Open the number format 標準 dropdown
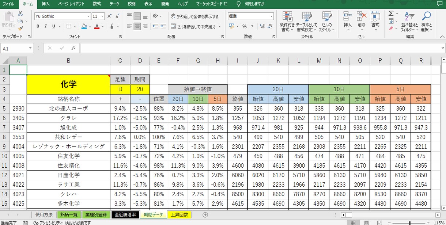 coord(271,16)
